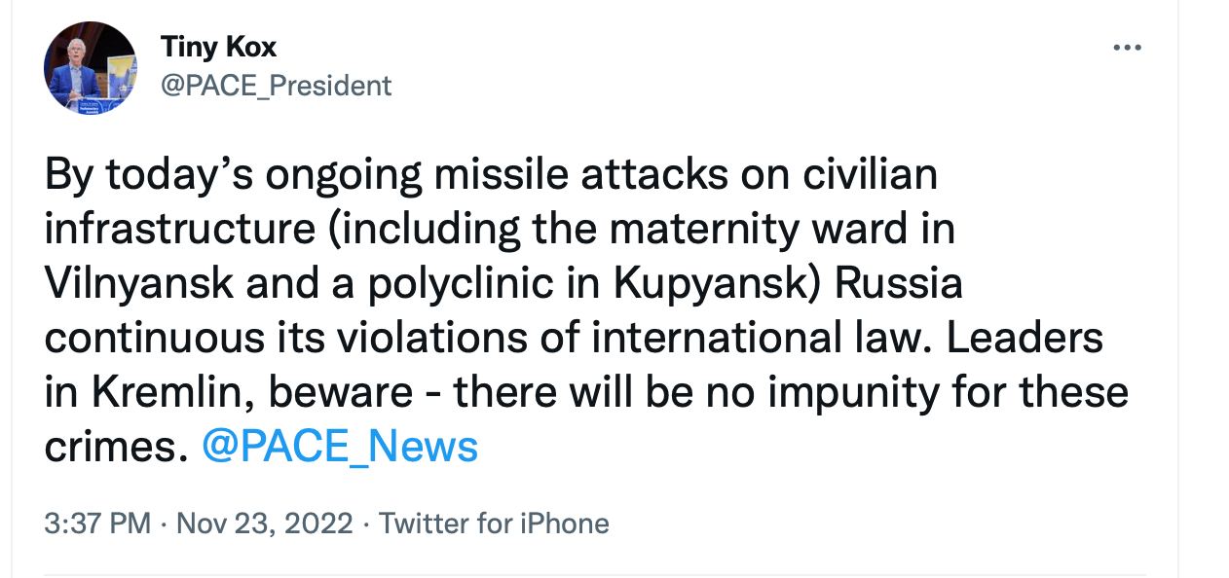Image resolution: width=1229 pixels, height=578 pixels.
Task: Click the Nov 23, 2022 date
Action: point(265,524)
